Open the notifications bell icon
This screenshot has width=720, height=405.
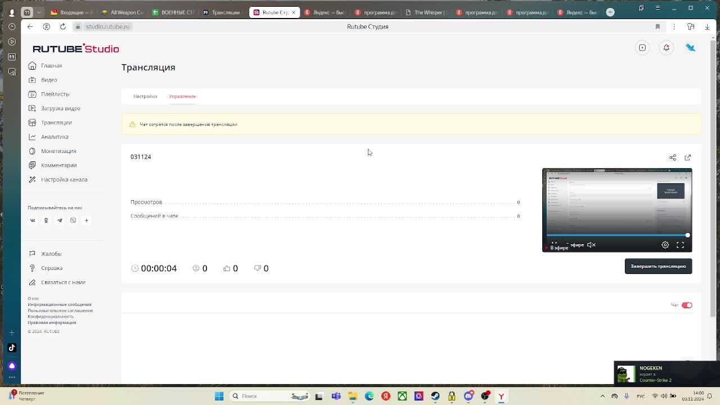coord(667,48)
